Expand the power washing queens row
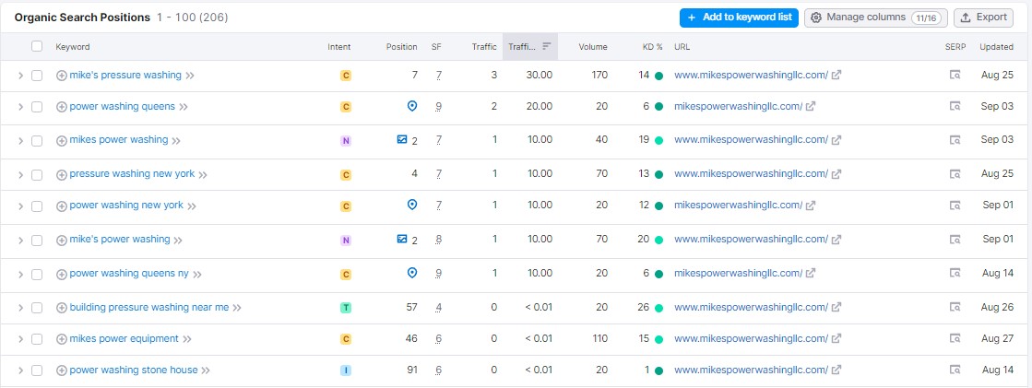 click(20, 107)
